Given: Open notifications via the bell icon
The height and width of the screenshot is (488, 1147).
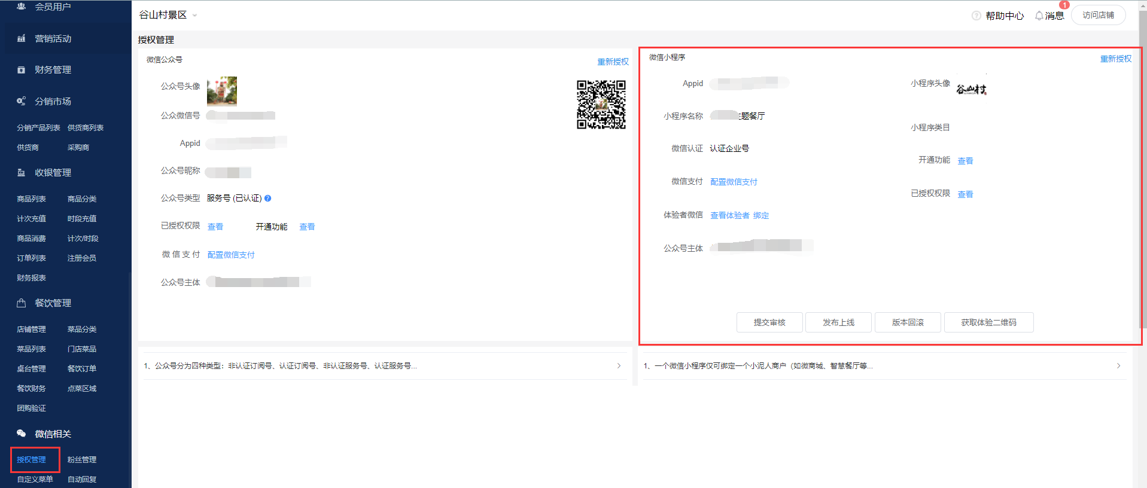Looking at the screenshot, I should pyautogui.click(x=1039, y=16).
